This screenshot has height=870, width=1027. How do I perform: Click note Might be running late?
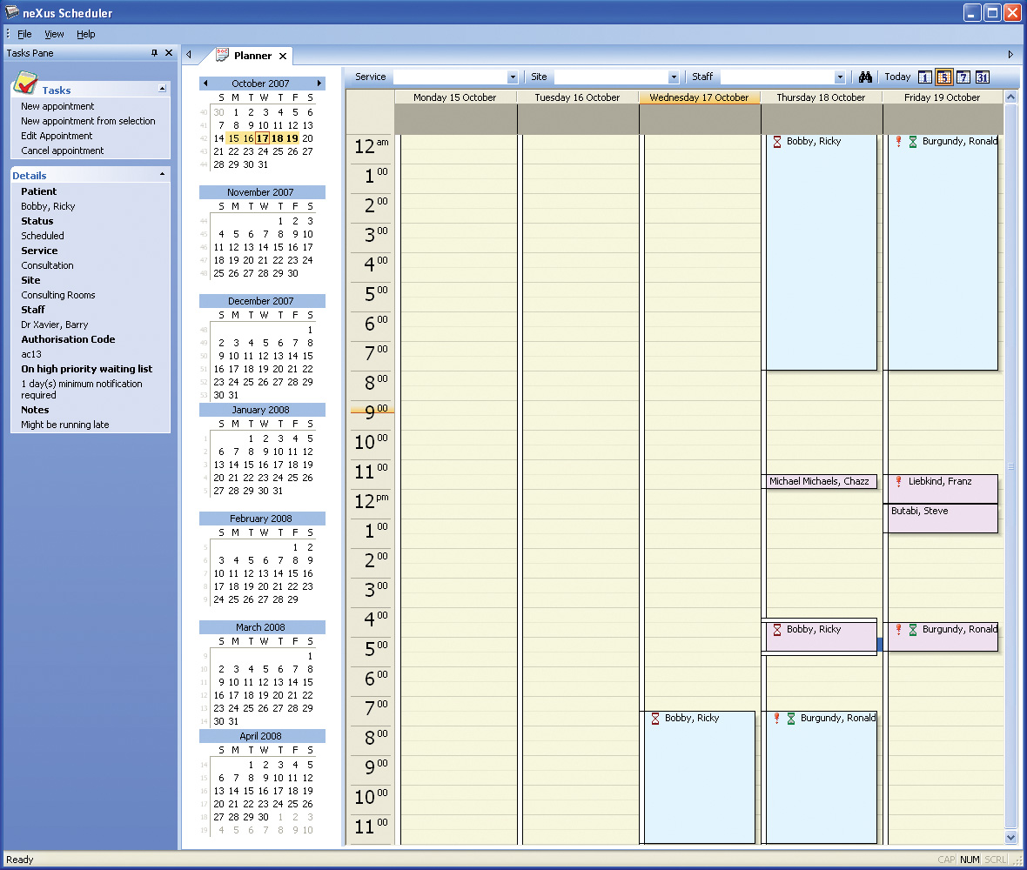pyautogui.click(x=65, y=425)
